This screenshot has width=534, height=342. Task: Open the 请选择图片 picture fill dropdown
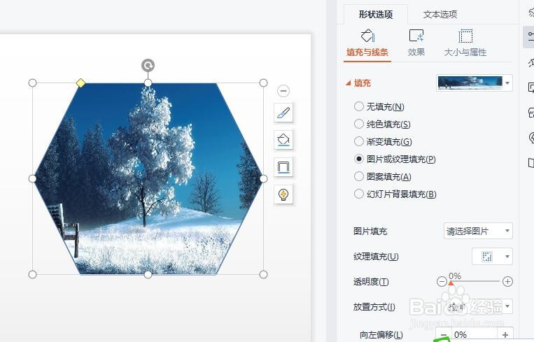tap(478, 231)
